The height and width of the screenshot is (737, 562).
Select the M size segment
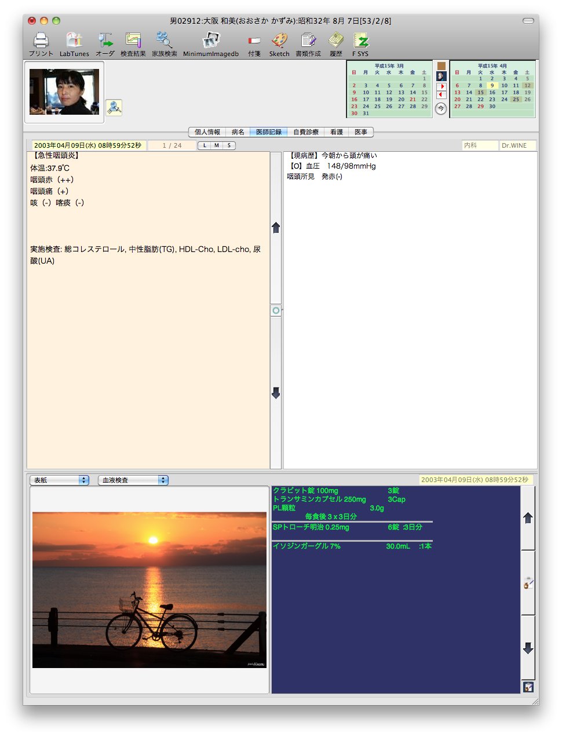[217, 145]
